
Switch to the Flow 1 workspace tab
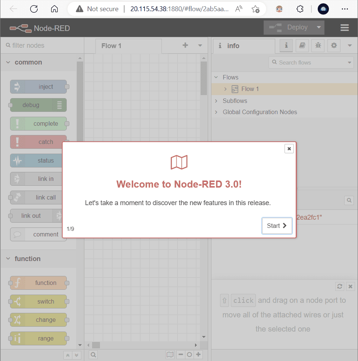coord(128,46)
